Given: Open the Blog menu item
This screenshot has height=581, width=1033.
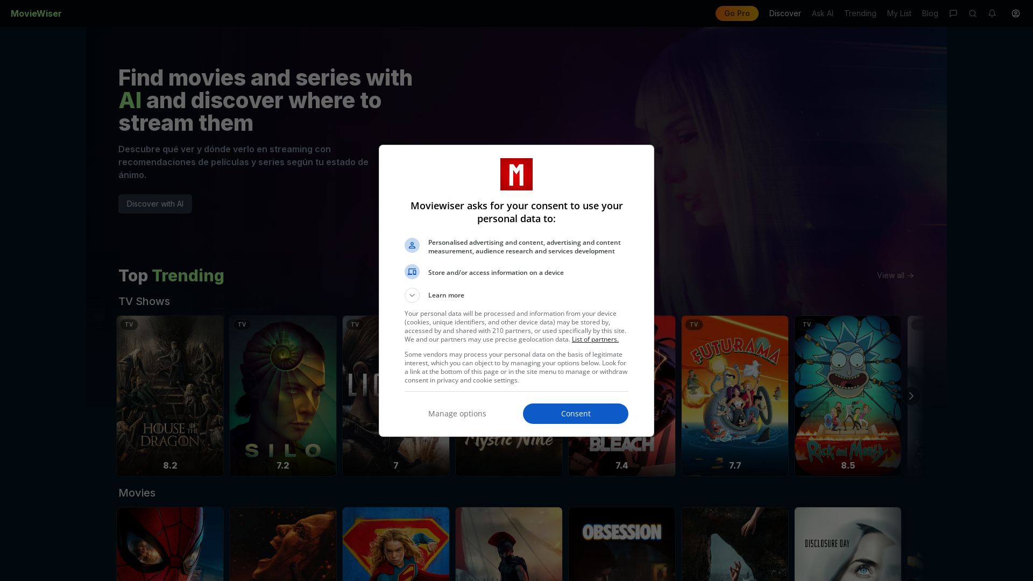Looking at the screenshot, I should [930, 13].
